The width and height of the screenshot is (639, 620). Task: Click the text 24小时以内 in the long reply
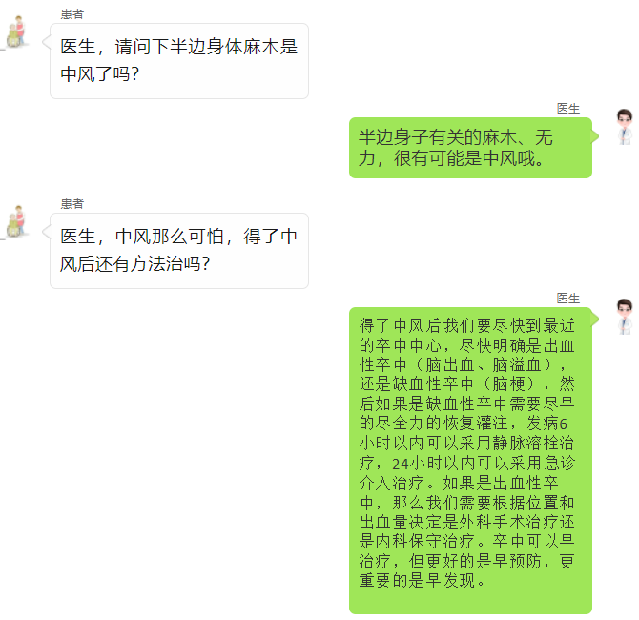pyautogui.click(x=434, y=464)
